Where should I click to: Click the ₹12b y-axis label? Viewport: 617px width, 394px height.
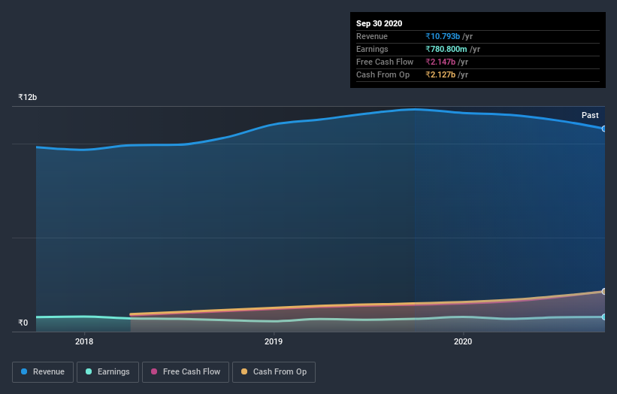[28, 97]
